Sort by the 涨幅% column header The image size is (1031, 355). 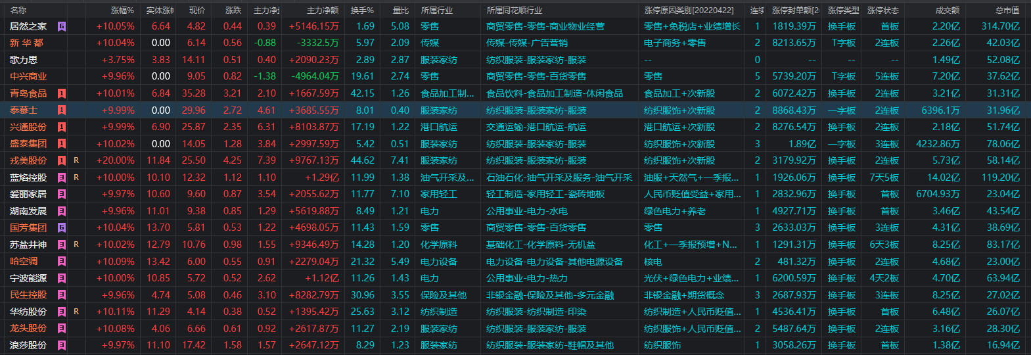[122, 10]
